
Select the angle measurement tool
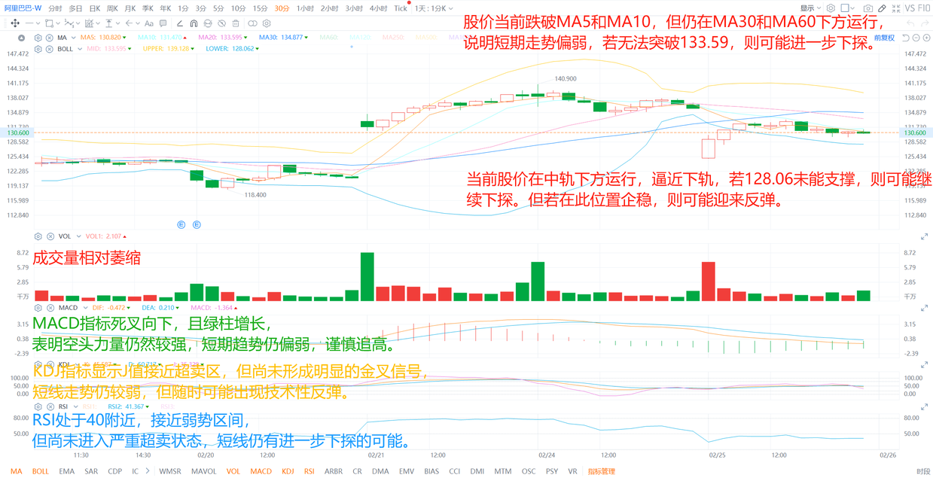[179, 23]
